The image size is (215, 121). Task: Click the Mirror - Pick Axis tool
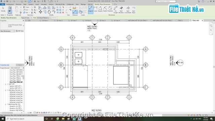pos(49,8)
